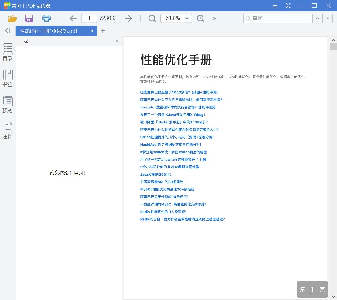Open link try-catch放在循环体内执行会很慢？
The image size is (337, 300).
click(178, 107)
